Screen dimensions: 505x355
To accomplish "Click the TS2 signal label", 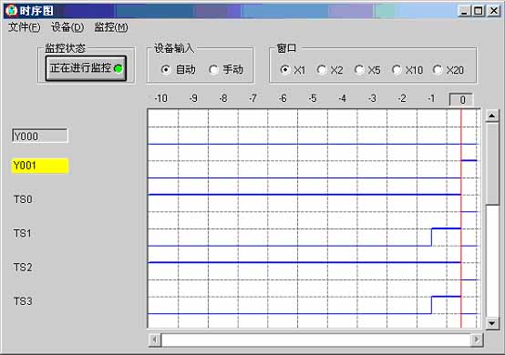I will 23,268.
